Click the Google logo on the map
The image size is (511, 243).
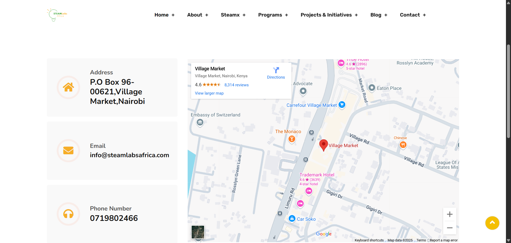click(x=324, y=234)
